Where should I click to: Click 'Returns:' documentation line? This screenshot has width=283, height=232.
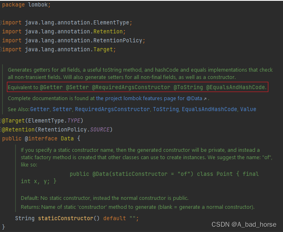pos(137,207)
